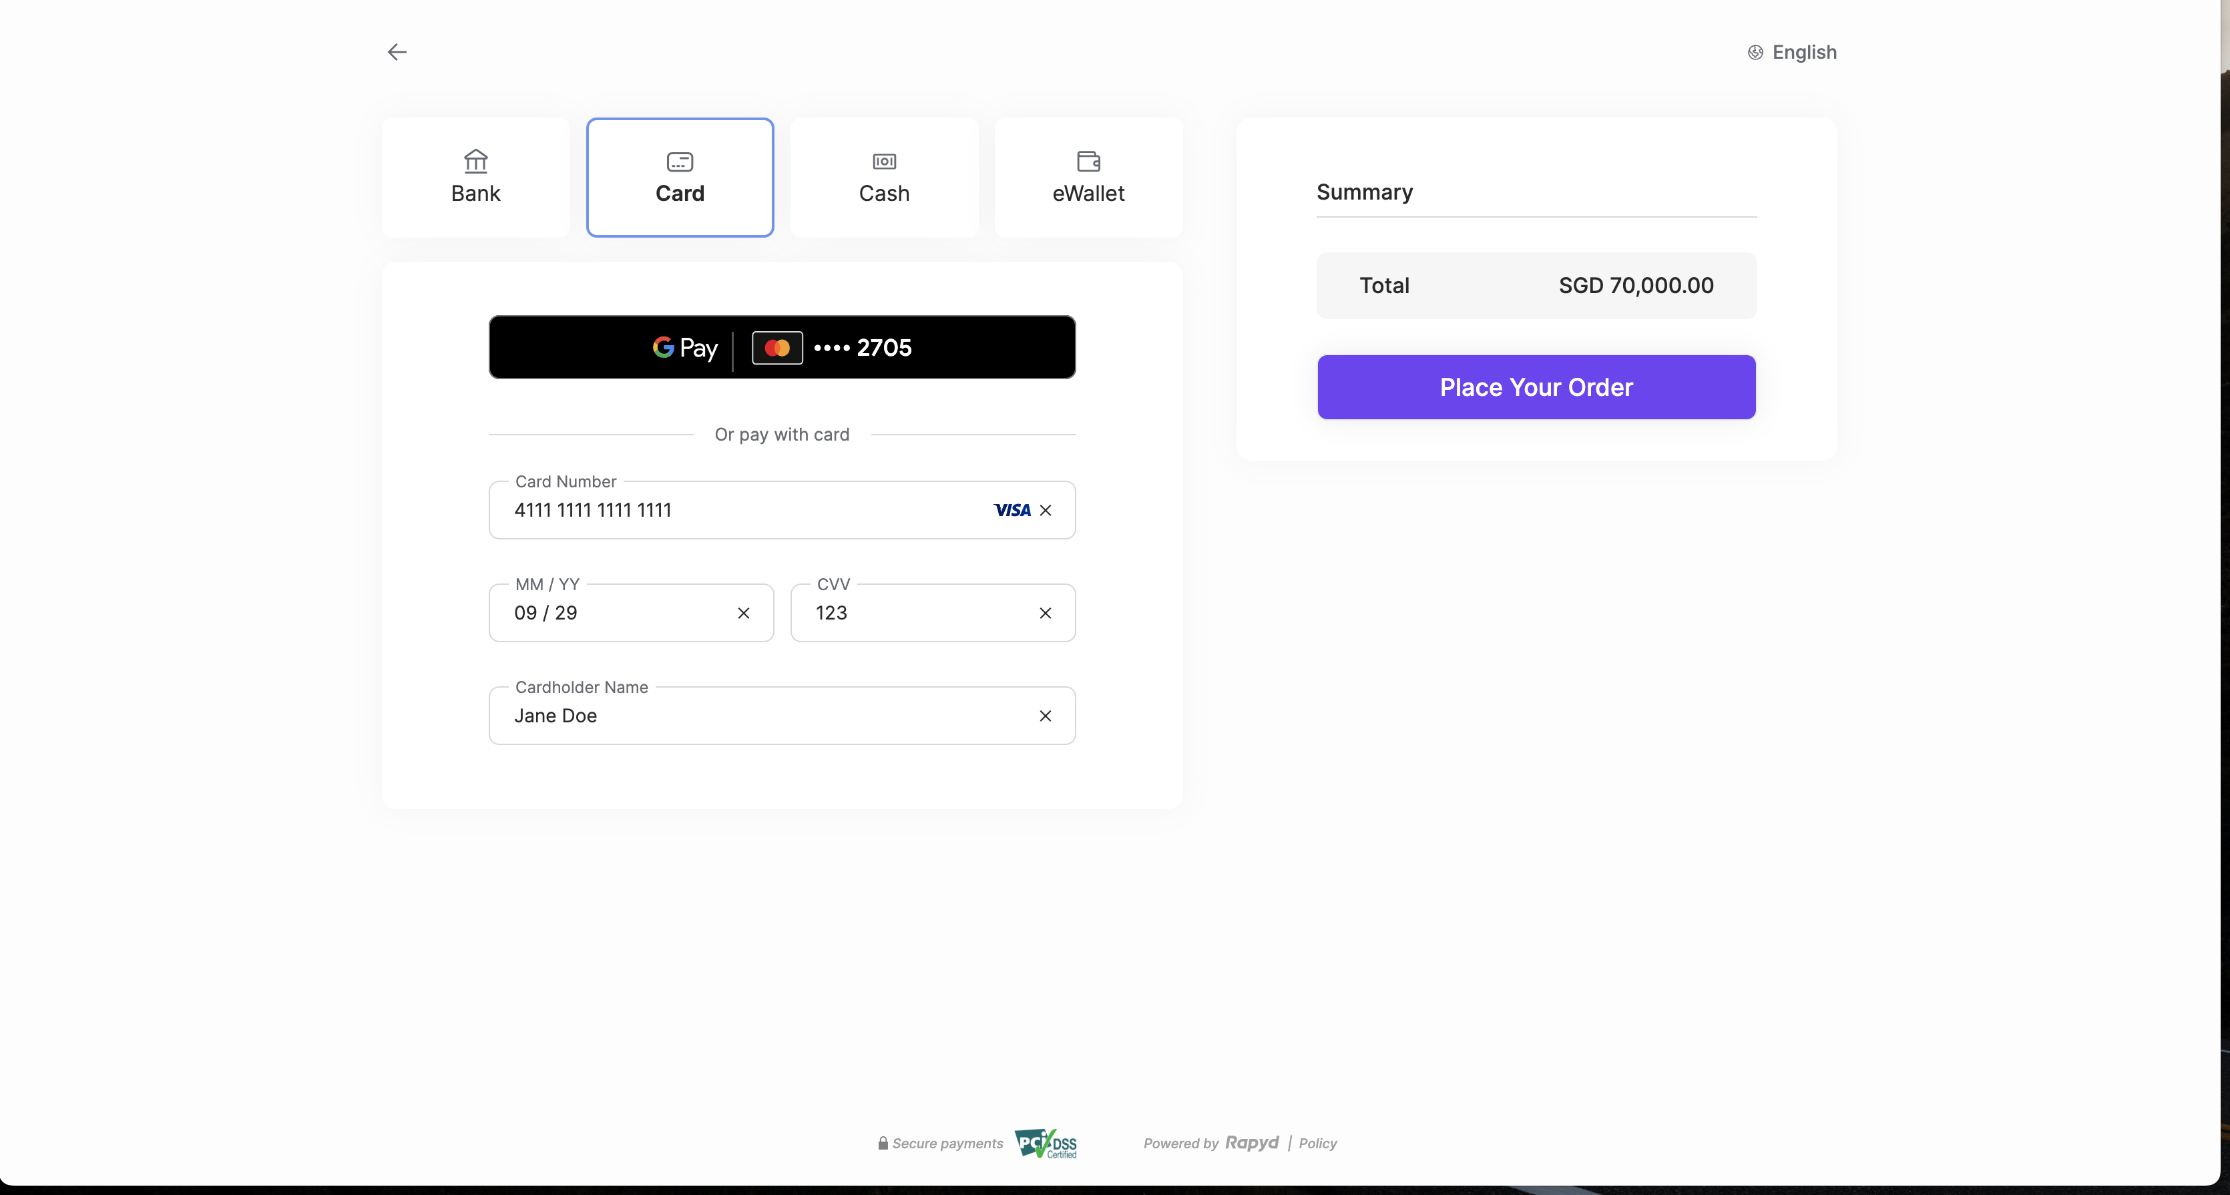This screenshot has height=1195, width=2230.
Task: Focus the Card Number input field
Action: point(736,511)
